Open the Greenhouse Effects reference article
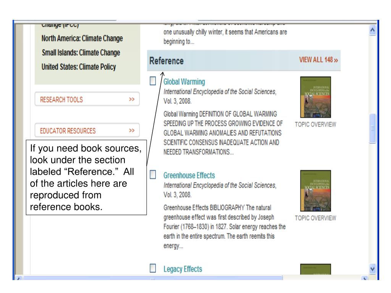The width and height of the screenshot is (391, 293). click(x=189, y=175)
